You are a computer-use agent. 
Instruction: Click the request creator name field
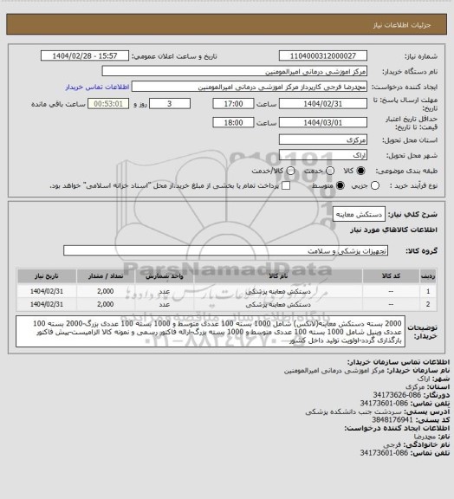coord(250,87)
